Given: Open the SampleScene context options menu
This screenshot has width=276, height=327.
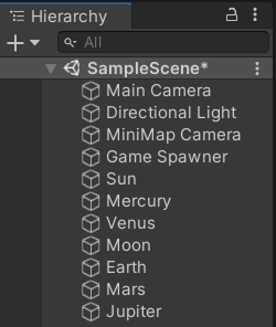Looking at the screenshot, I should point(257,69).
